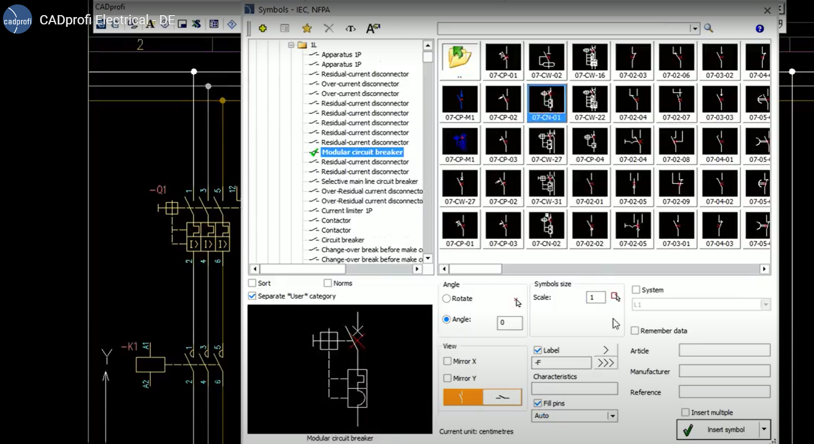Screen dimensions: 814x444
Task: Click the triple arrow label button
Action: pos(606,363)
